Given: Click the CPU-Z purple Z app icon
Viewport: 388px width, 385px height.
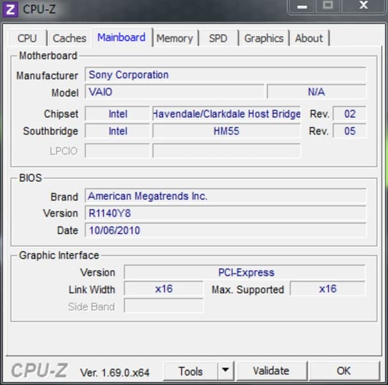Looking at the screenshot, I should (10, 10).
